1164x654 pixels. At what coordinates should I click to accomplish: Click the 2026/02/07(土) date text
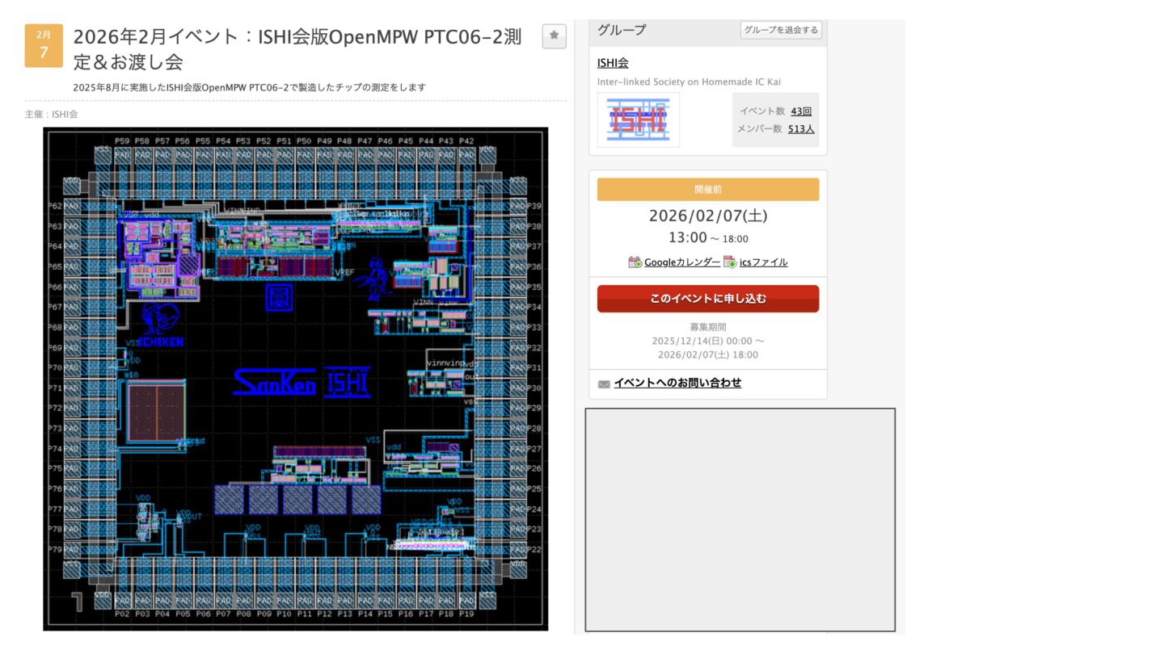pos(708,216)
